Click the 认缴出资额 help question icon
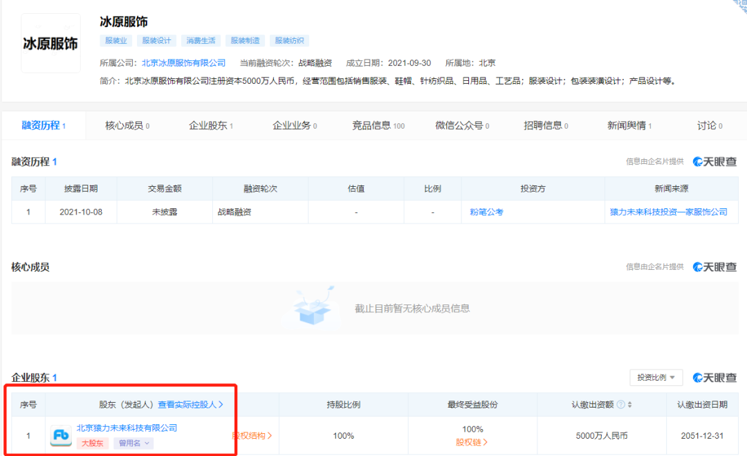The height and width of the screenshot is (456, 747). pyautogui.click(x=620, y=405)
